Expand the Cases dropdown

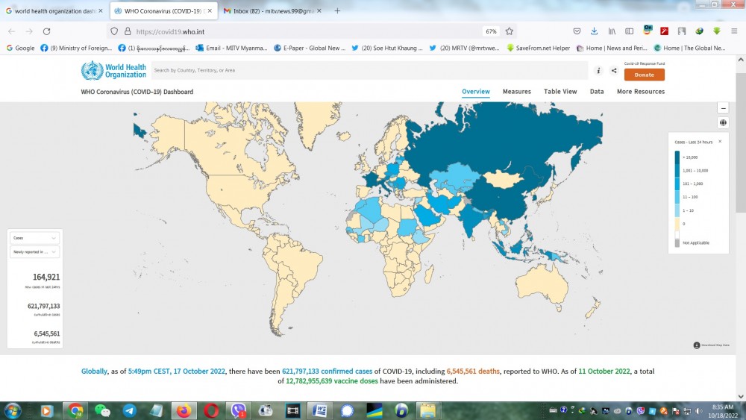click(34, 238)
